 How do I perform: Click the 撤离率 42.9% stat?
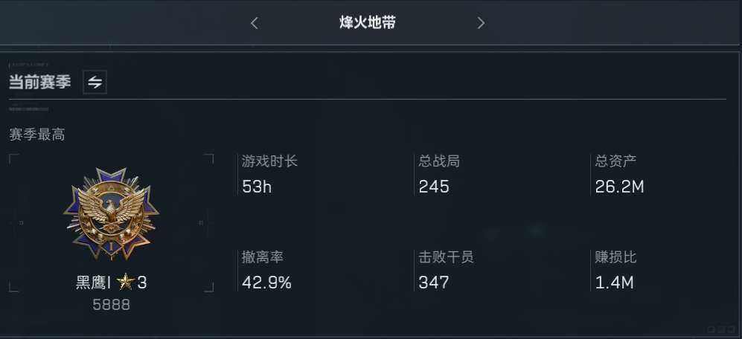click(x=266, y=270)
